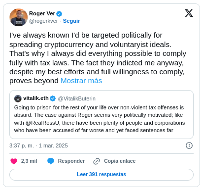Click the Roger Ver display name
This screenshot has width=202, height=192.
click(42, 13)
